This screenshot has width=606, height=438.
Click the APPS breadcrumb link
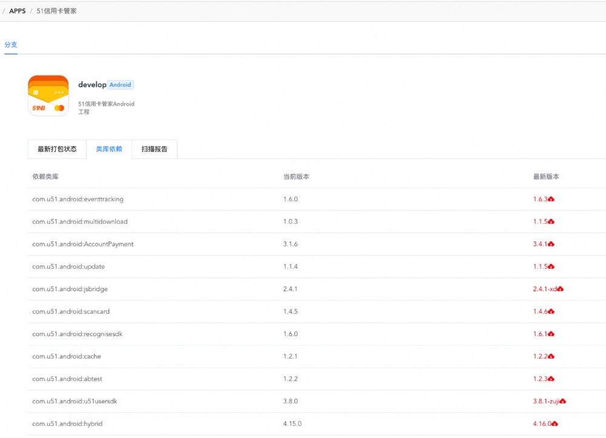click(x=18, y=10)
